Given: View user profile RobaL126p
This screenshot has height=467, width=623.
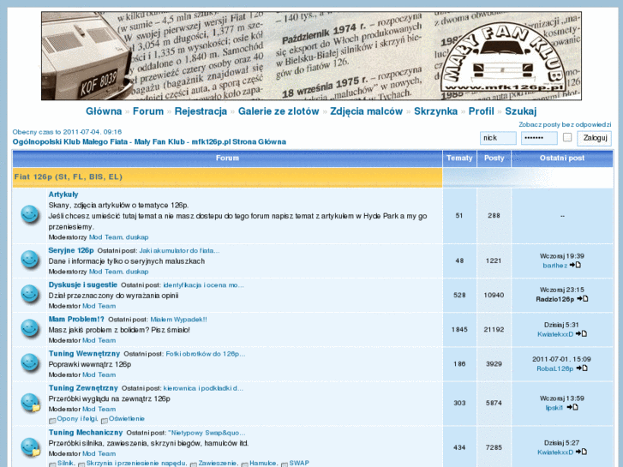Looking at the screenshot, I should [x=555, y=368].
